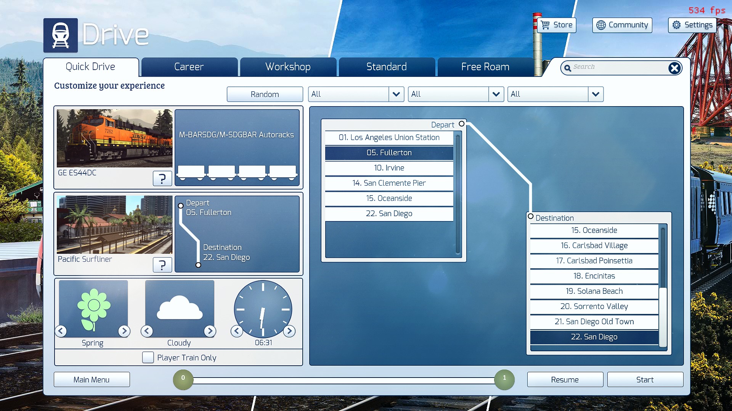
Task: Click previous weather arrow beside Cloudy
Action: pyautogui.click(x=147, y=331)
